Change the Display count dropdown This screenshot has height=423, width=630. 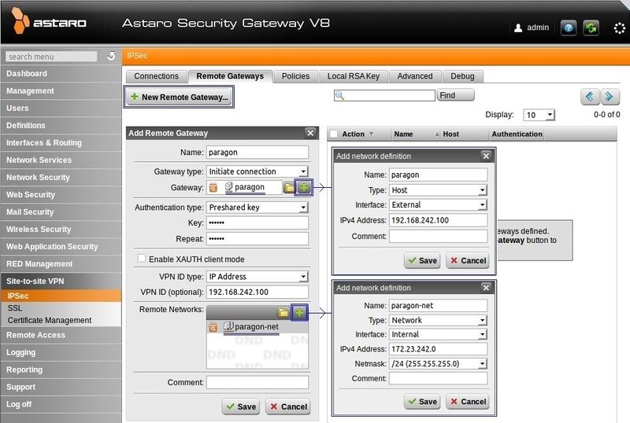tap(539, 115)
